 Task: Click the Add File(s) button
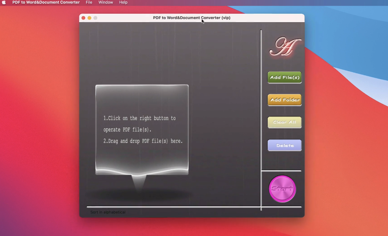tap(284, 77)
